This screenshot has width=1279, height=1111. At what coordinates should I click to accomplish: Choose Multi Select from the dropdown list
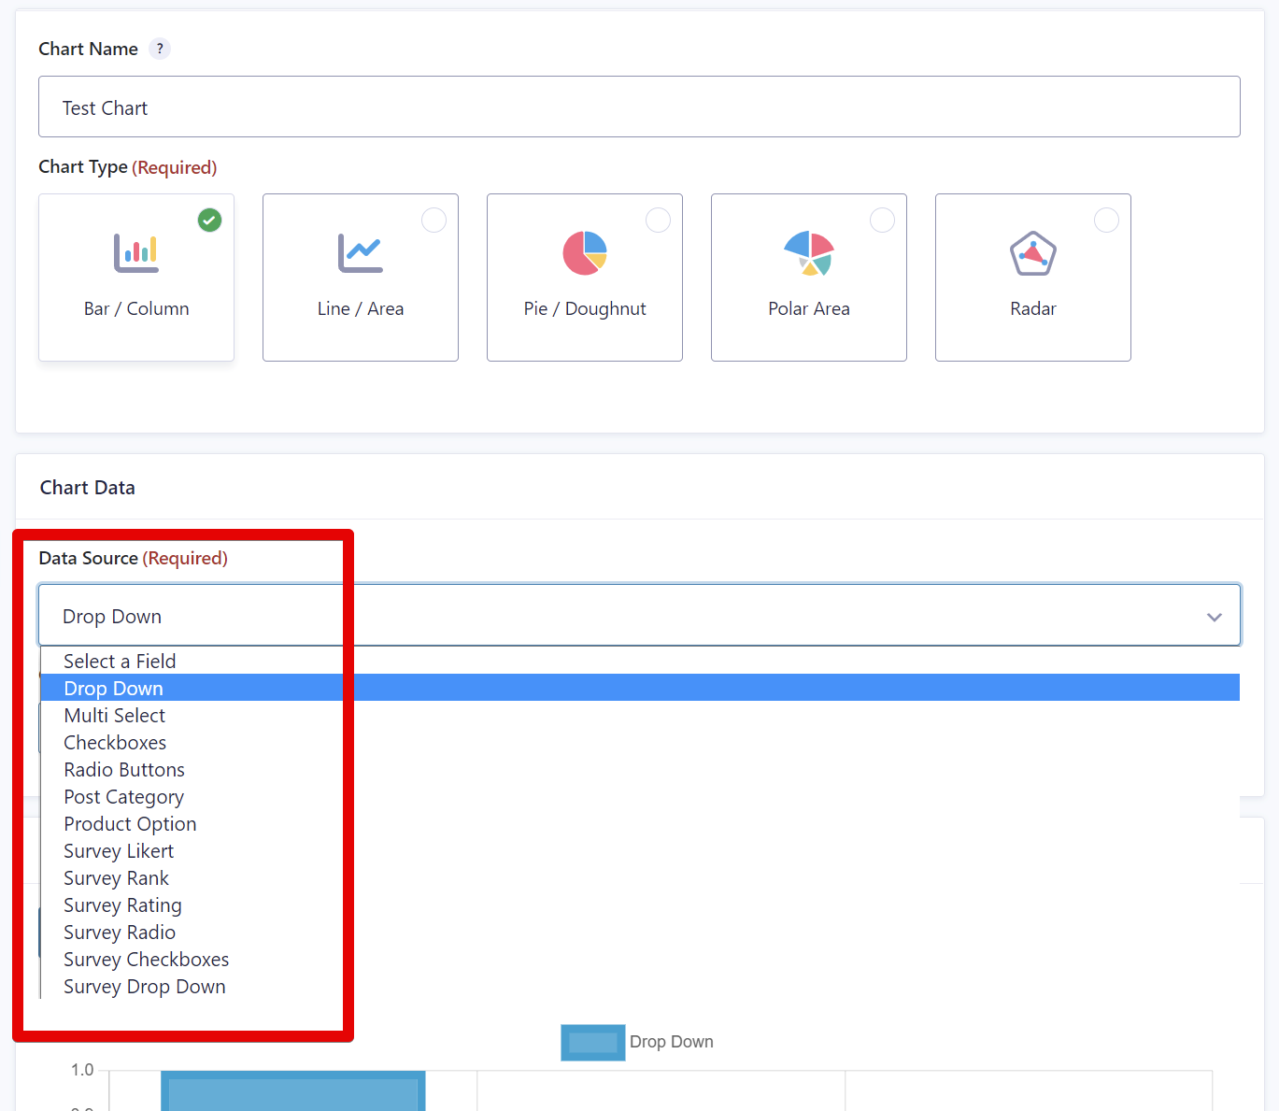[x=115, y=716]
